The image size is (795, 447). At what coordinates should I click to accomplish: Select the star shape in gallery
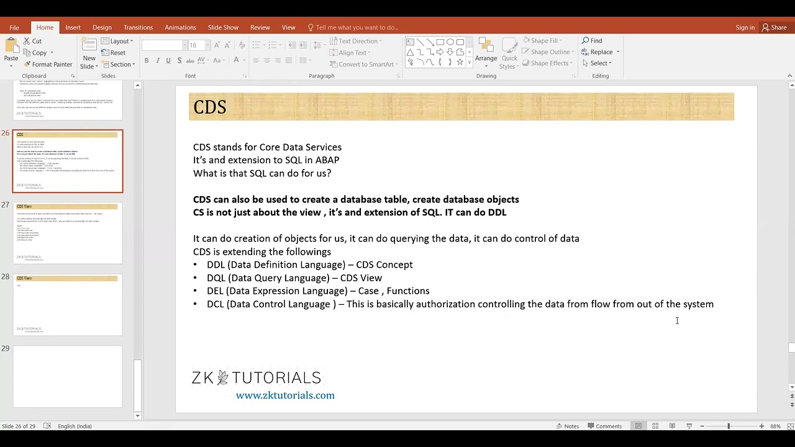tap(460, 62)
